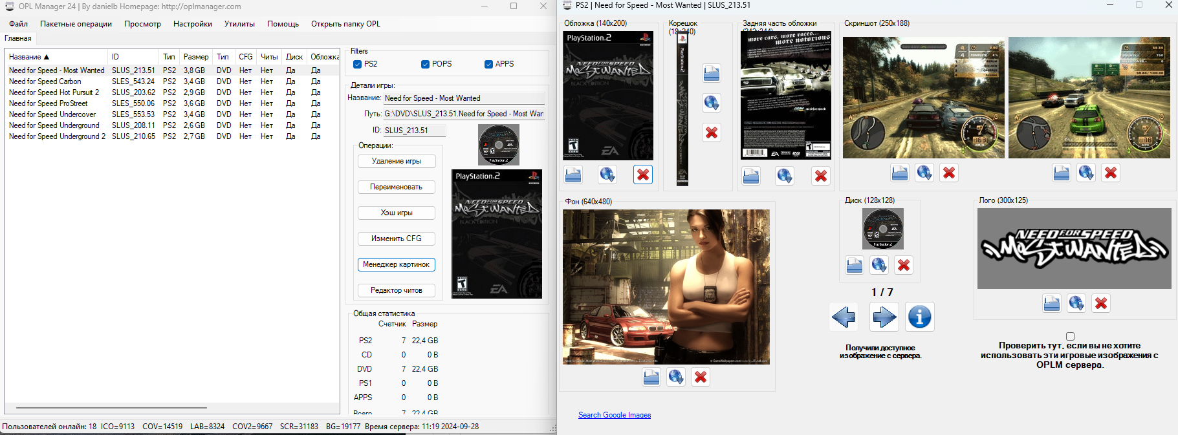Screen dimensions: 1178x435
Task: Click the Удаление игры button
Action: 397,161
